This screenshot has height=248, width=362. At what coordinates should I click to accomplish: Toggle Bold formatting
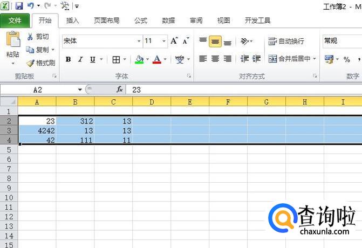click(x=68, y=59)
